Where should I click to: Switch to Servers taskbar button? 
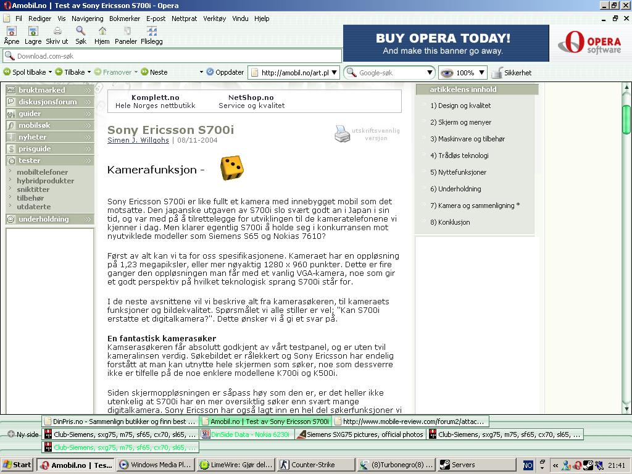click(477, 465)
